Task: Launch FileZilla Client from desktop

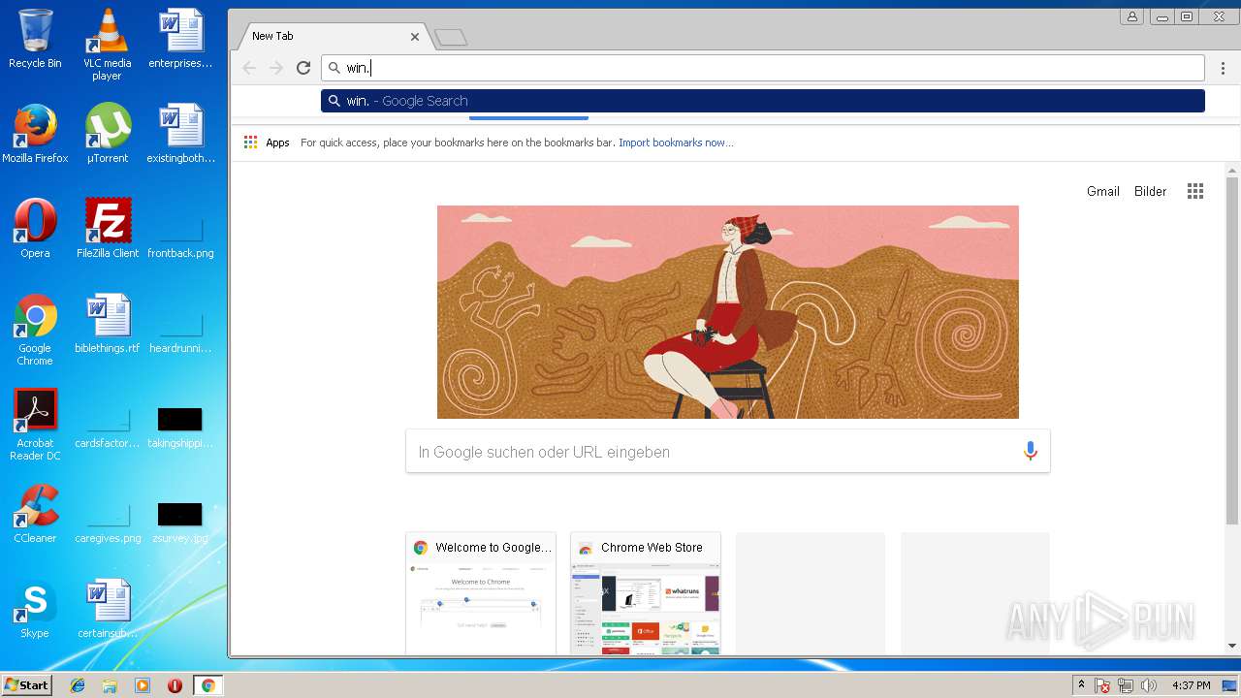Action: click(x=108, y=229)
